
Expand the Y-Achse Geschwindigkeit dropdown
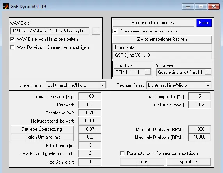pyautogui.click(x=208, y=72)
